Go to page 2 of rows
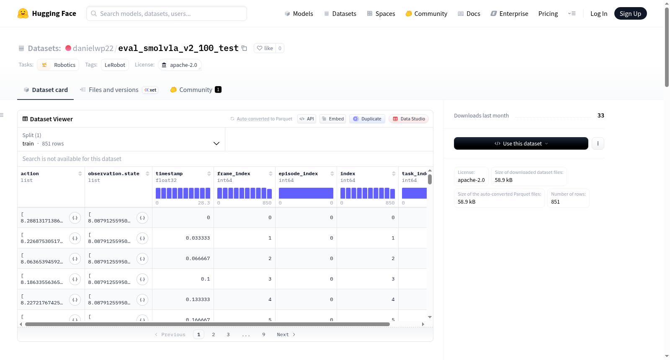Image resolution: width=670 pixels, height=360 pixels. coord(214,334)
